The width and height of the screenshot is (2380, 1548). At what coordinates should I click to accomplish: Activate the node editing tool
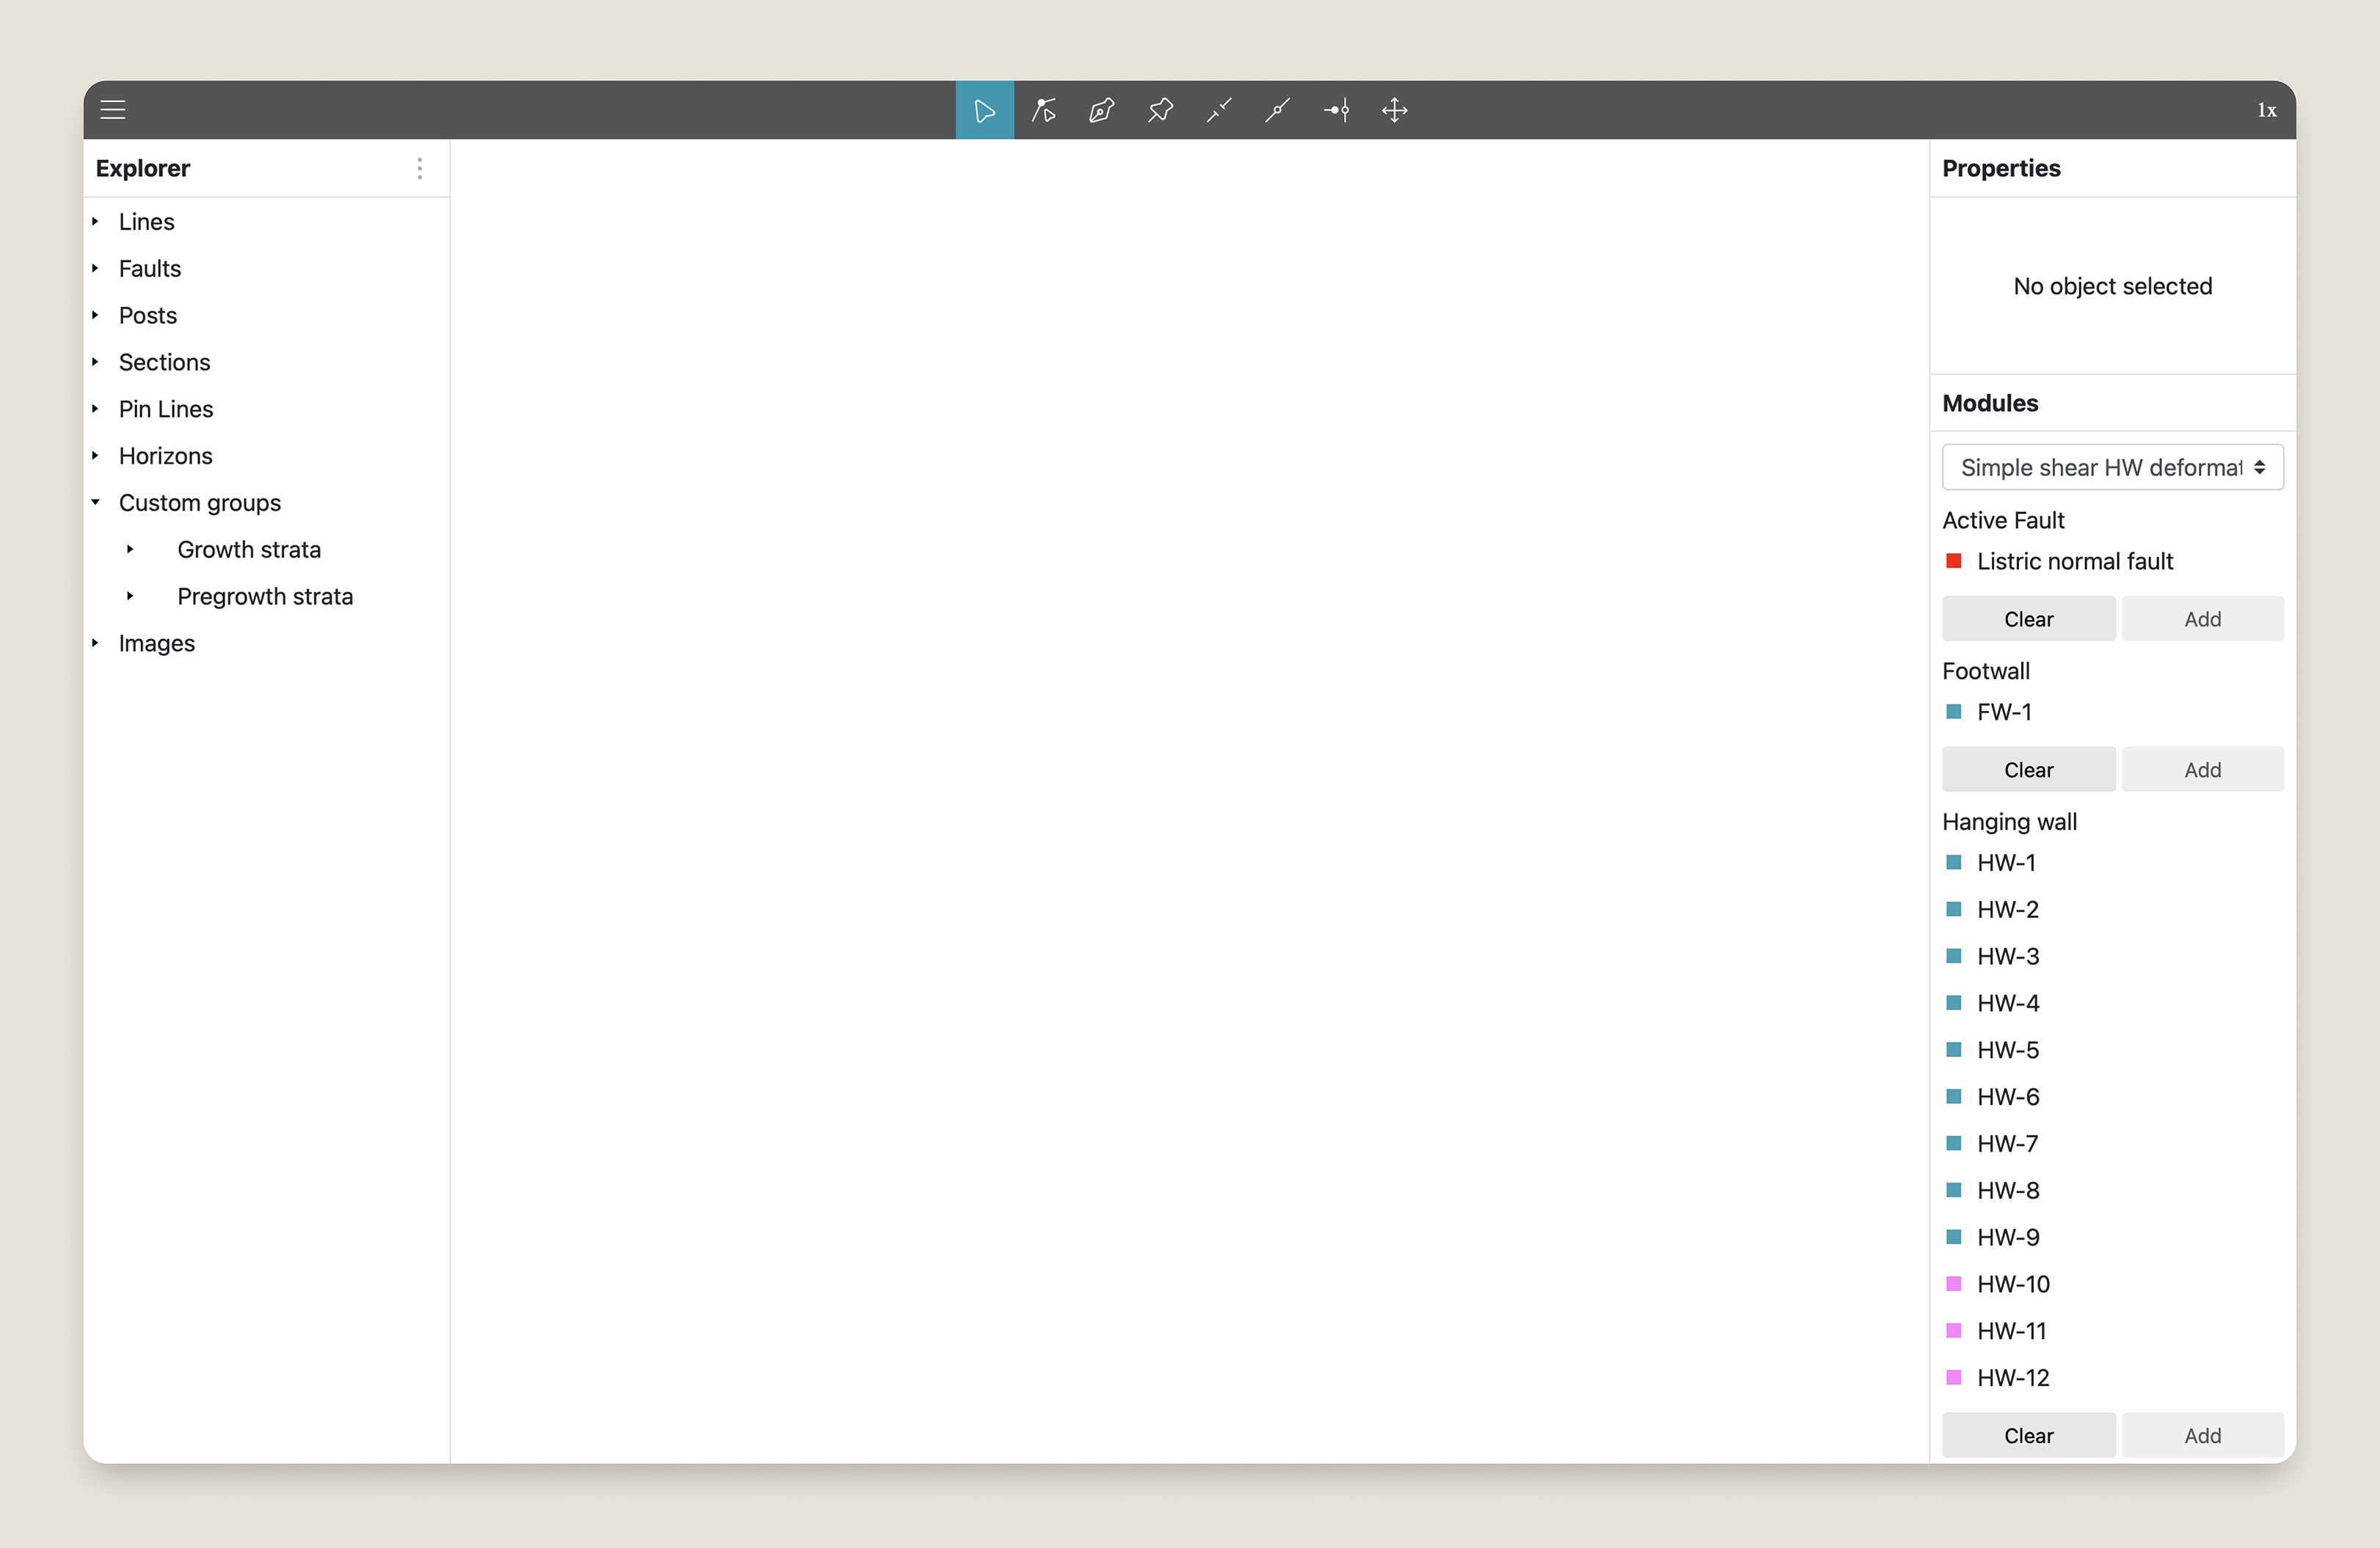click(x=1043, y=110)
